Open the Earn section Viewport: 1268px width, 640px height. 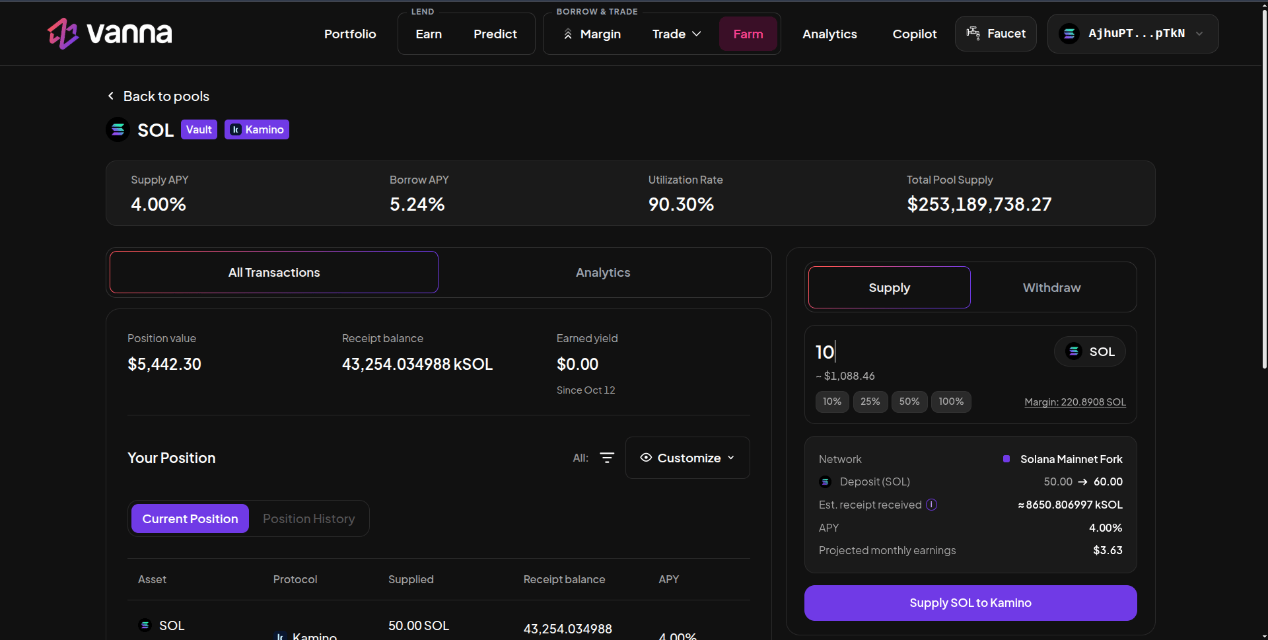pos(429,34)
